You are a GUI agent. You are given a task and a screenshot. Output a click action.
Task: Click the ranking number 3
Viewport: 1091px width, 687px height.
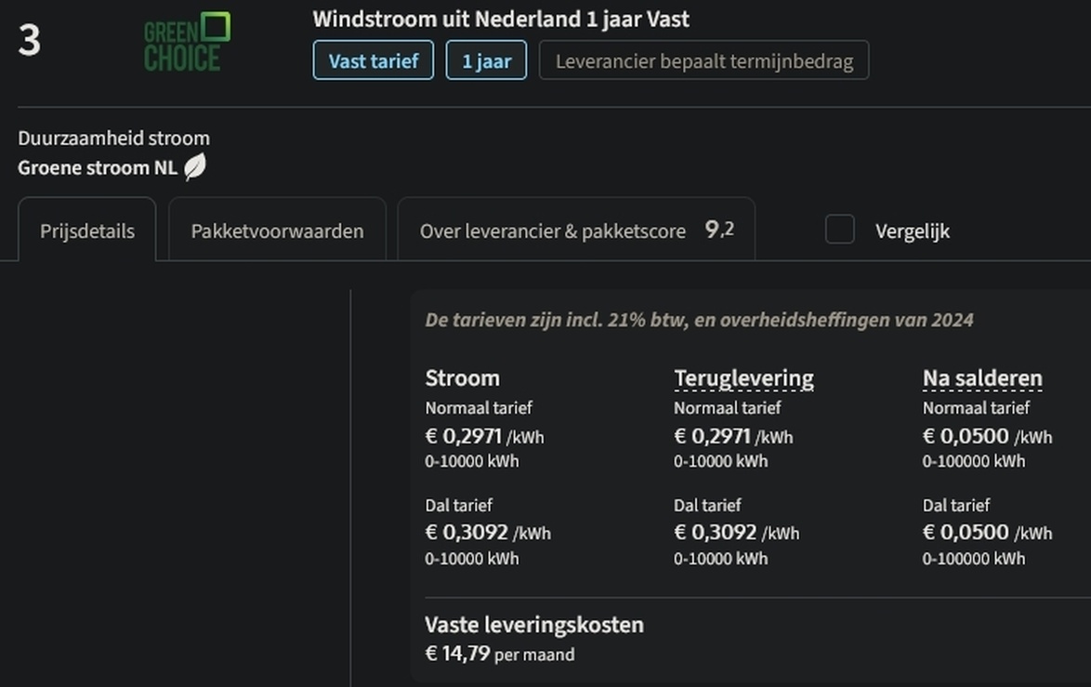[x=29, y=40]
